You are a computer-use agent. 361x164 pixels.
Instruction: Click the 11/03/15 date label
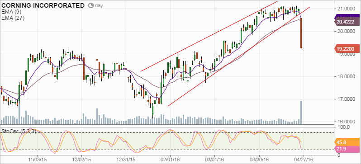37,159
